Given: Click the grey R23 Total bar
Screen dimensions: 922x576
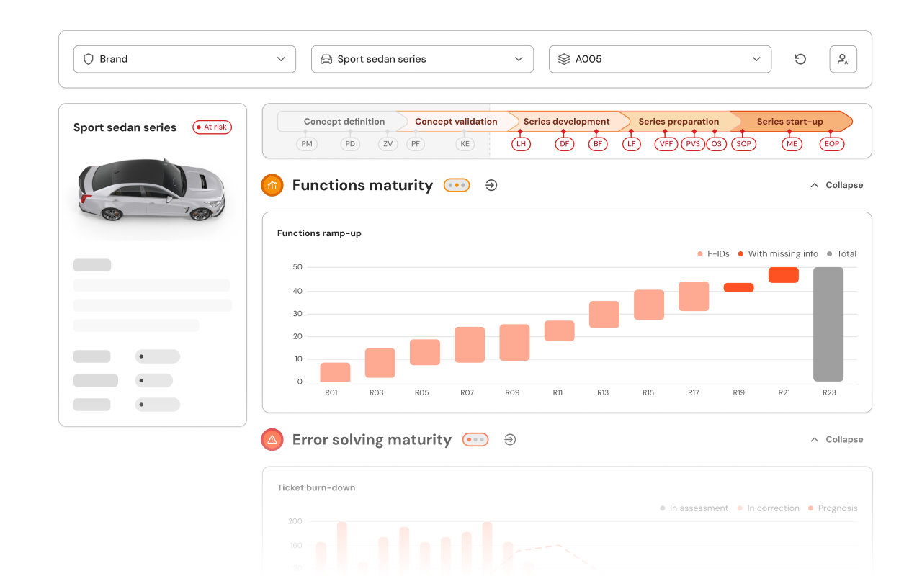Looking at the screenshot, I should (828, 324).
